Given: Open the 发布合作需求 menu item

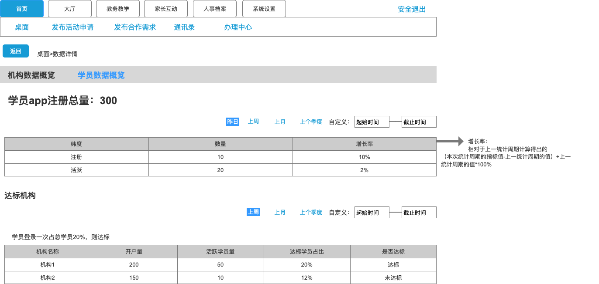Looking at the screenshot, I should (x=135, y=27).
